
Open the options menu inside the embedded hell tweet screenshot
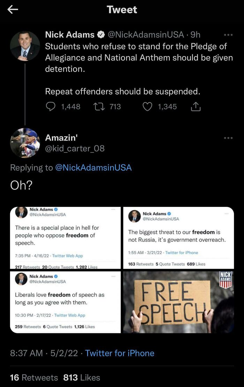pyautogui.click(x=113, y=209)
